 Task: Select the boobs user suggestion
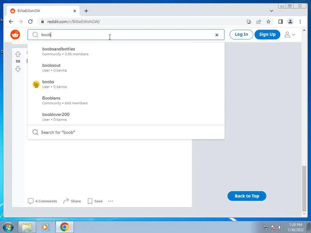click(x=126, y=84)
